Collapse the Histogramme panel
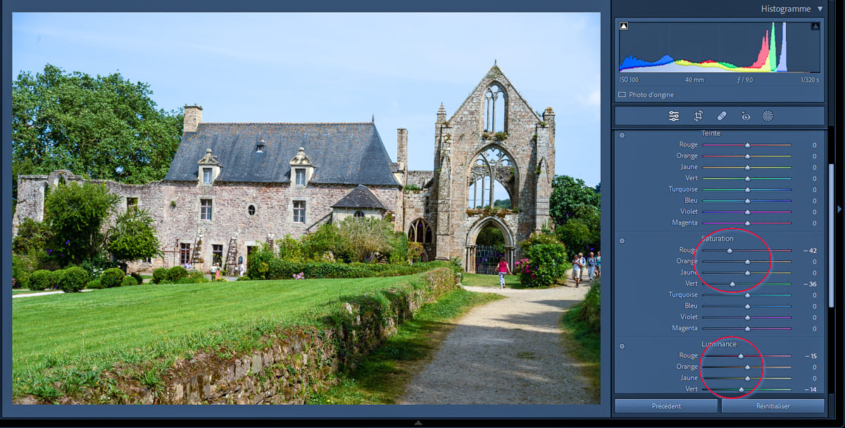Viewport: 845px width, 428px height. (x=819, y=9)
